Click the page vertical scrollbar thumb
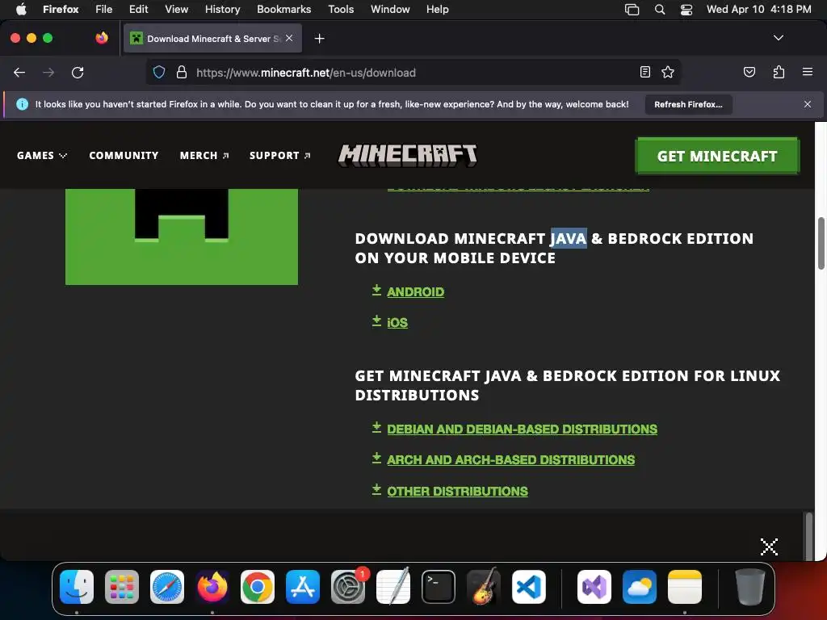Screen dimensions: 827x620 [821, 243]
